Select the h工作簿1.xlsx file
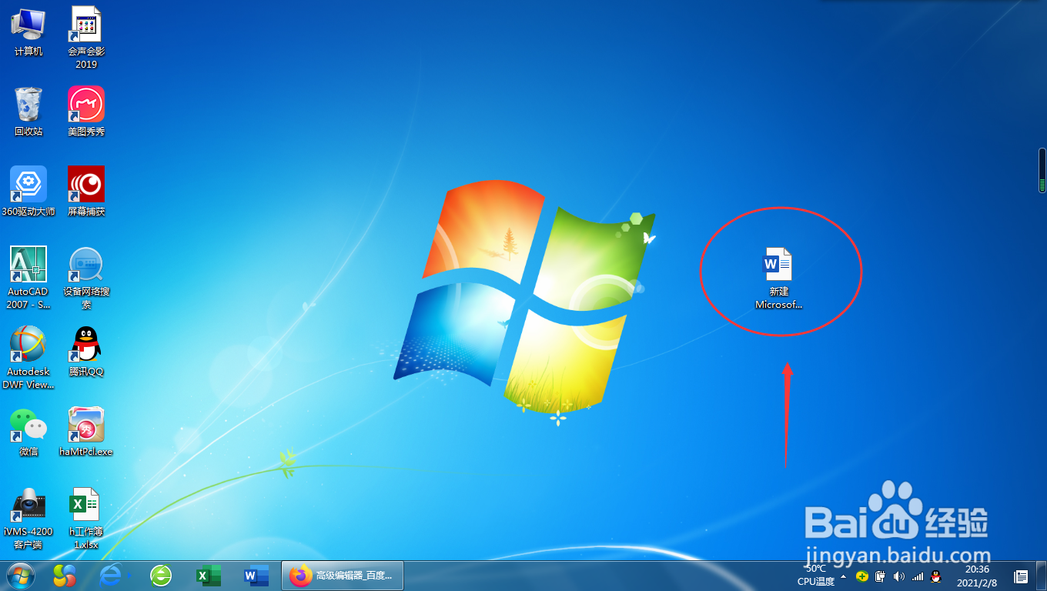Screen dimensions: 1047x591 coord(86,517)
